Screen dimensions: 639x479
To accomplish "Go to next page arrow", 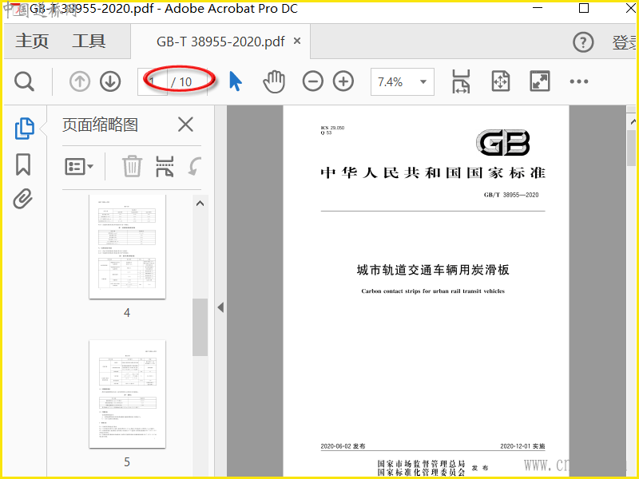I will tap(110, 81).
